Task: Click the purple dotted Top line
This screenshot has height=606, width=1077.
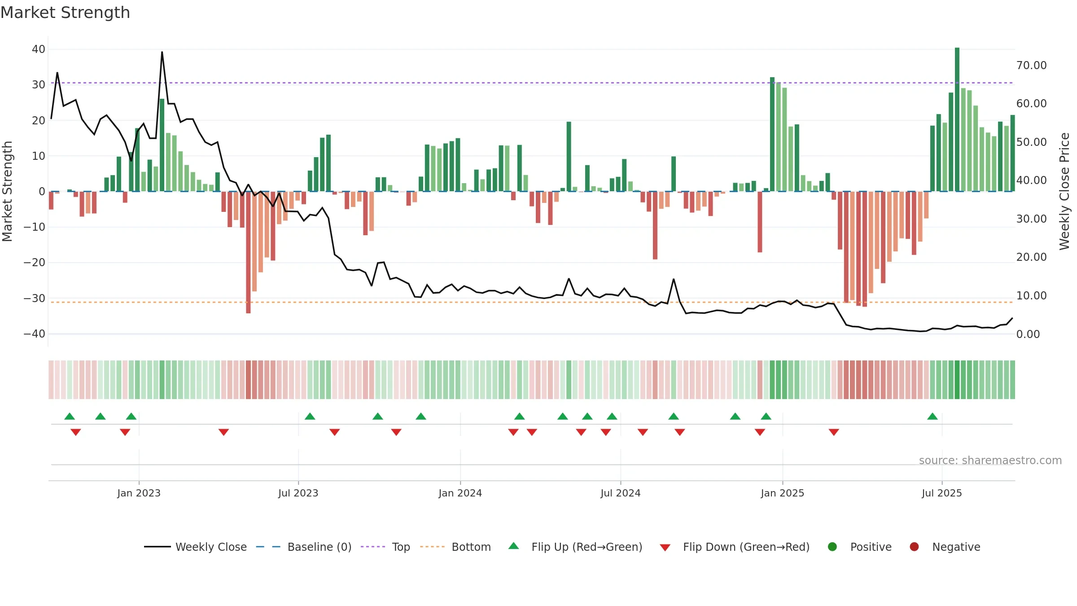Action: pyautogui.click(x=532, y=83)
